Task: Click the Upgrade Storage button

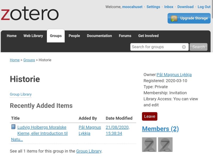Action: click(x=189, y=18)
